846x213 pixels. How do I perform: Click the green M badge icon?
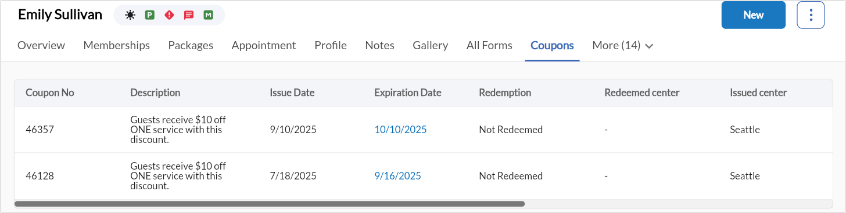(x=208, y=15)
